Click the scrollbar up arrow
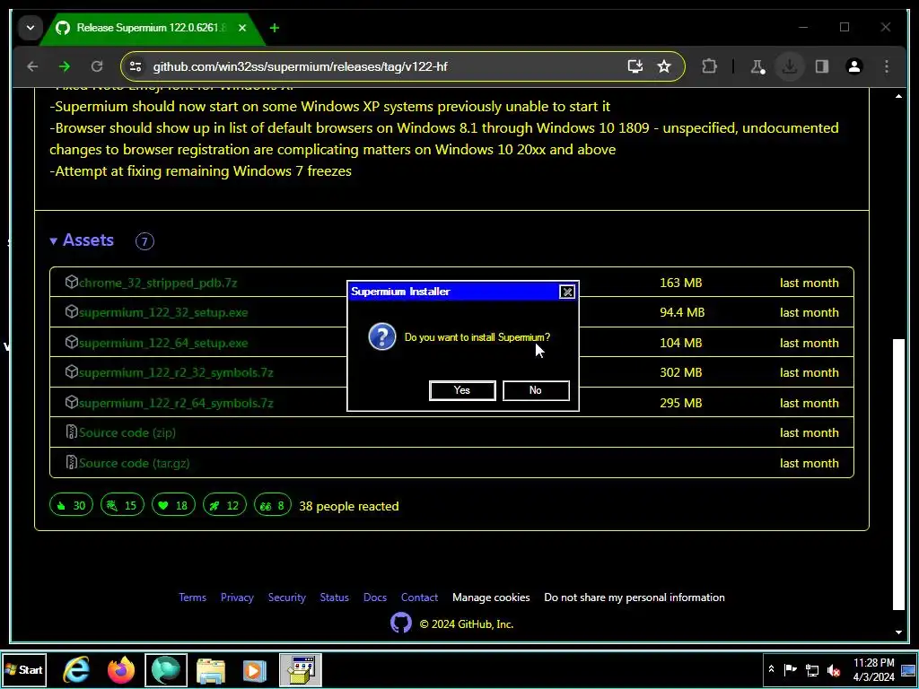 point(898,96)
